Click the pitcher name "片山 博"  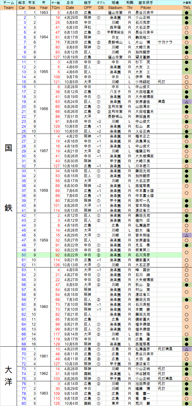(x=143, y=42)
